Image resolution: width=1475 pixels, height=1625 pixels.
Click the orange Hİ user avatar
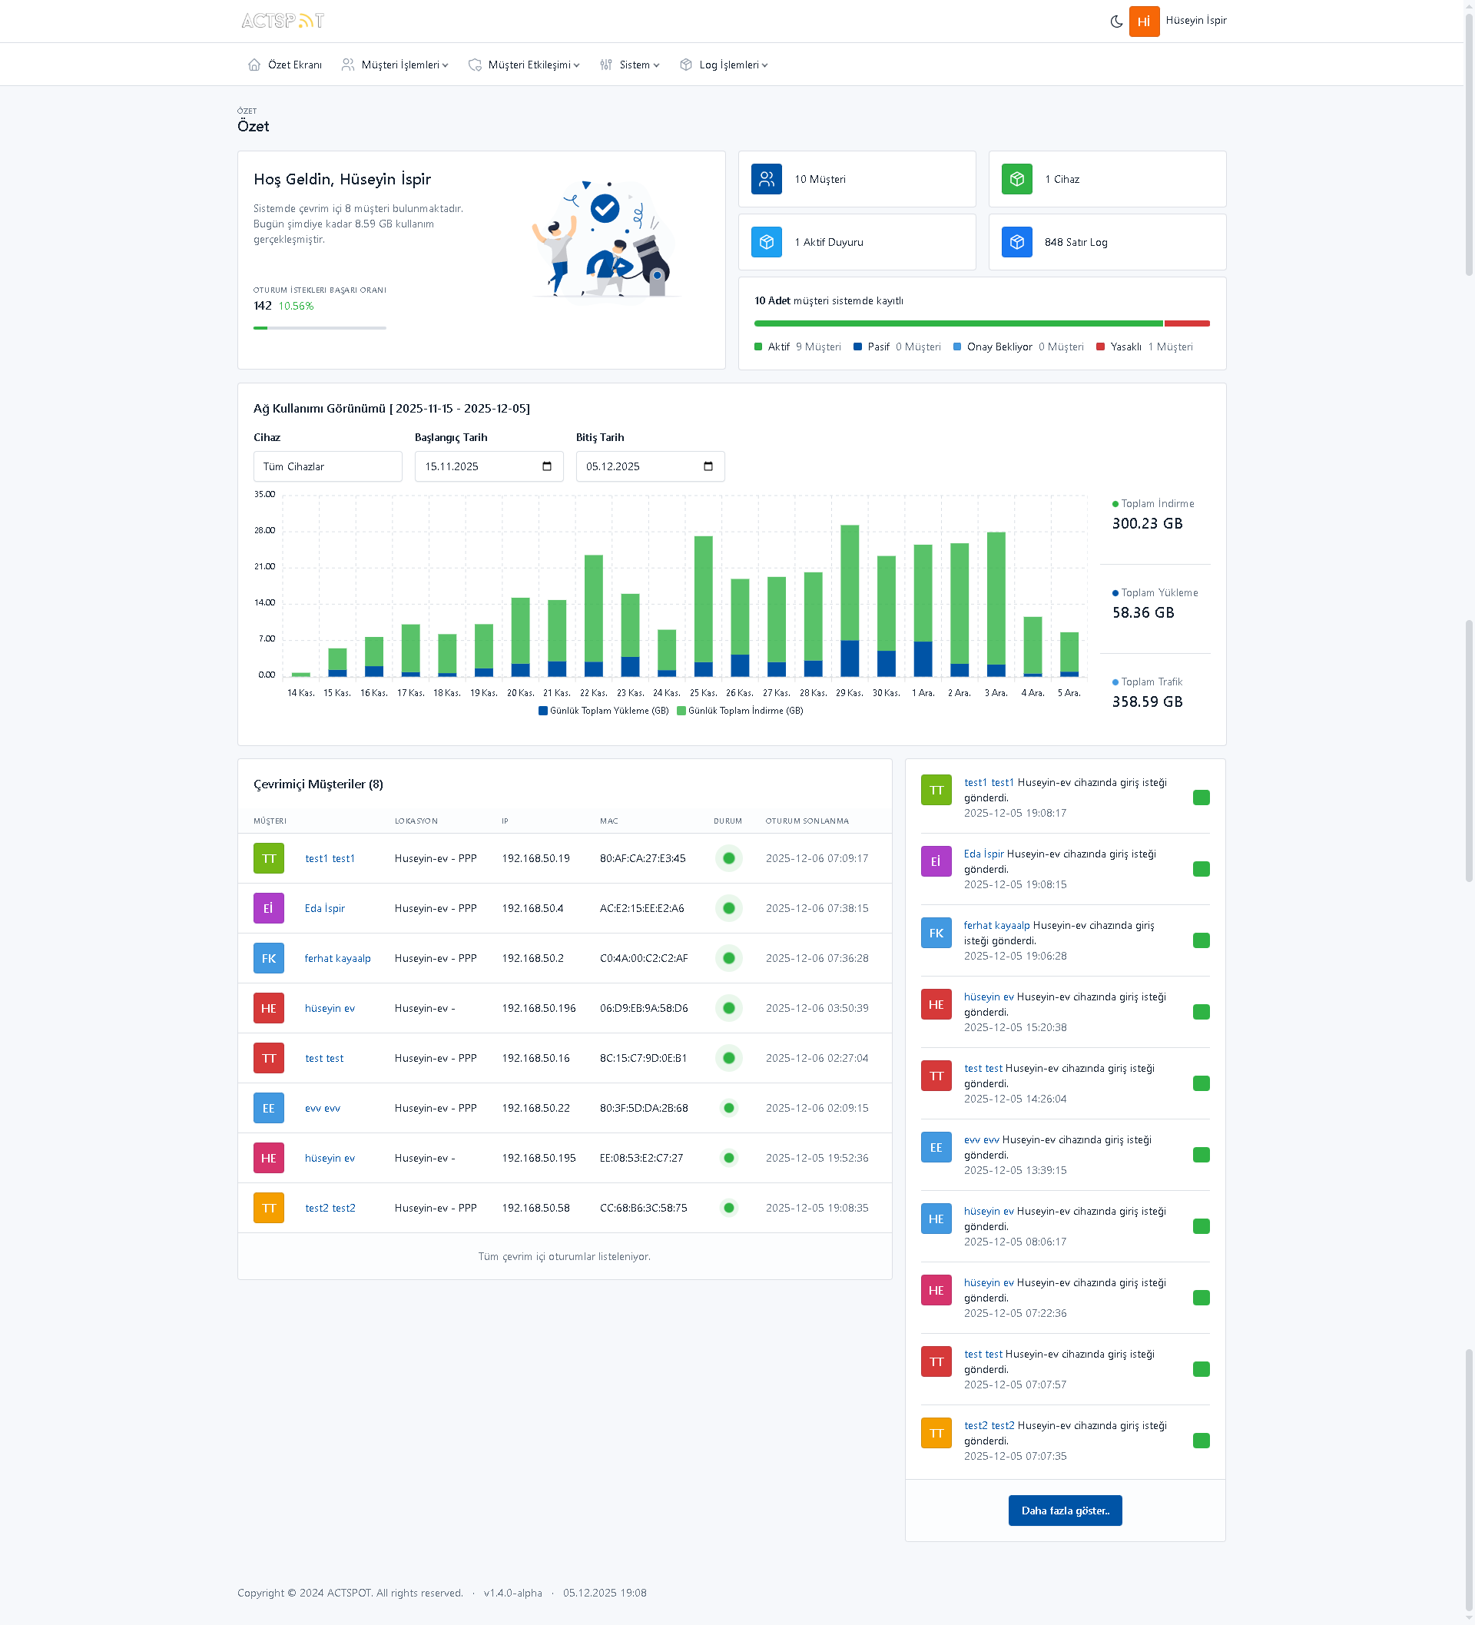[1143, 22]
